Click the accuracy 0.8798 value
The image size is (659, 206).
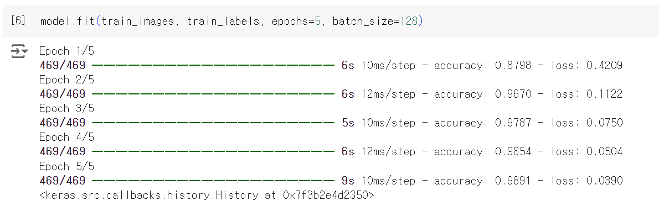click(x=513, y=66)
